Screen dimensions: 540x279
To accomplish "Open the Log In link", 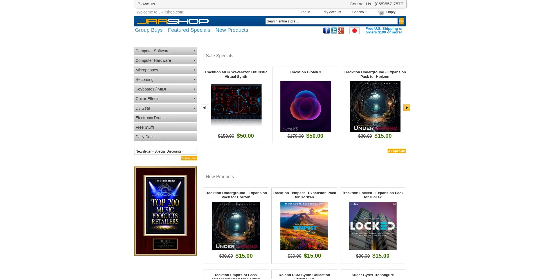I will 305,12.
